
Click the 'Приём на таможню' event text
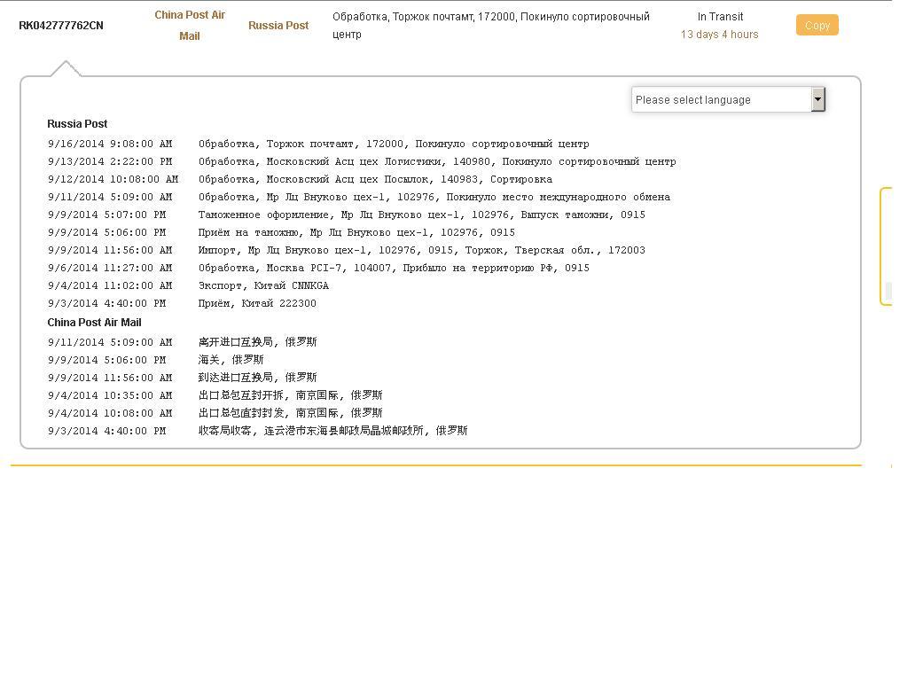(356, 232)
